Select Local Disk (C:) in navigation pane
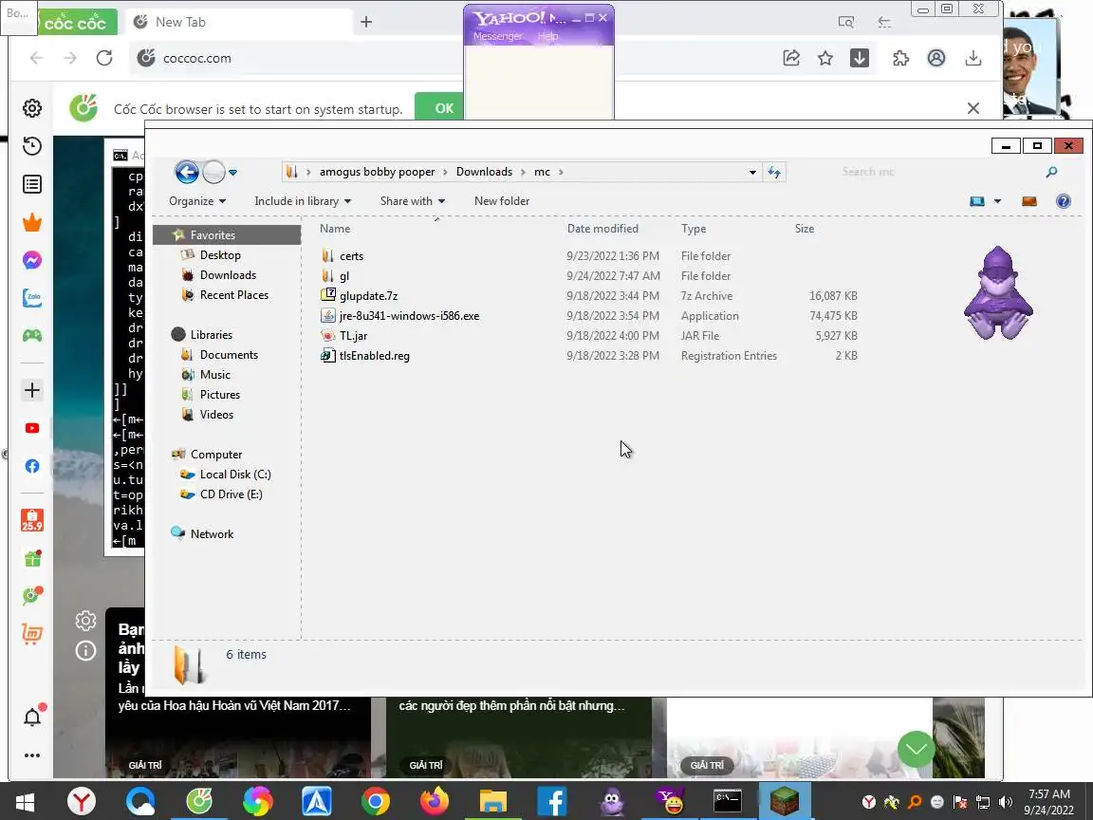 tap(235, 475)
